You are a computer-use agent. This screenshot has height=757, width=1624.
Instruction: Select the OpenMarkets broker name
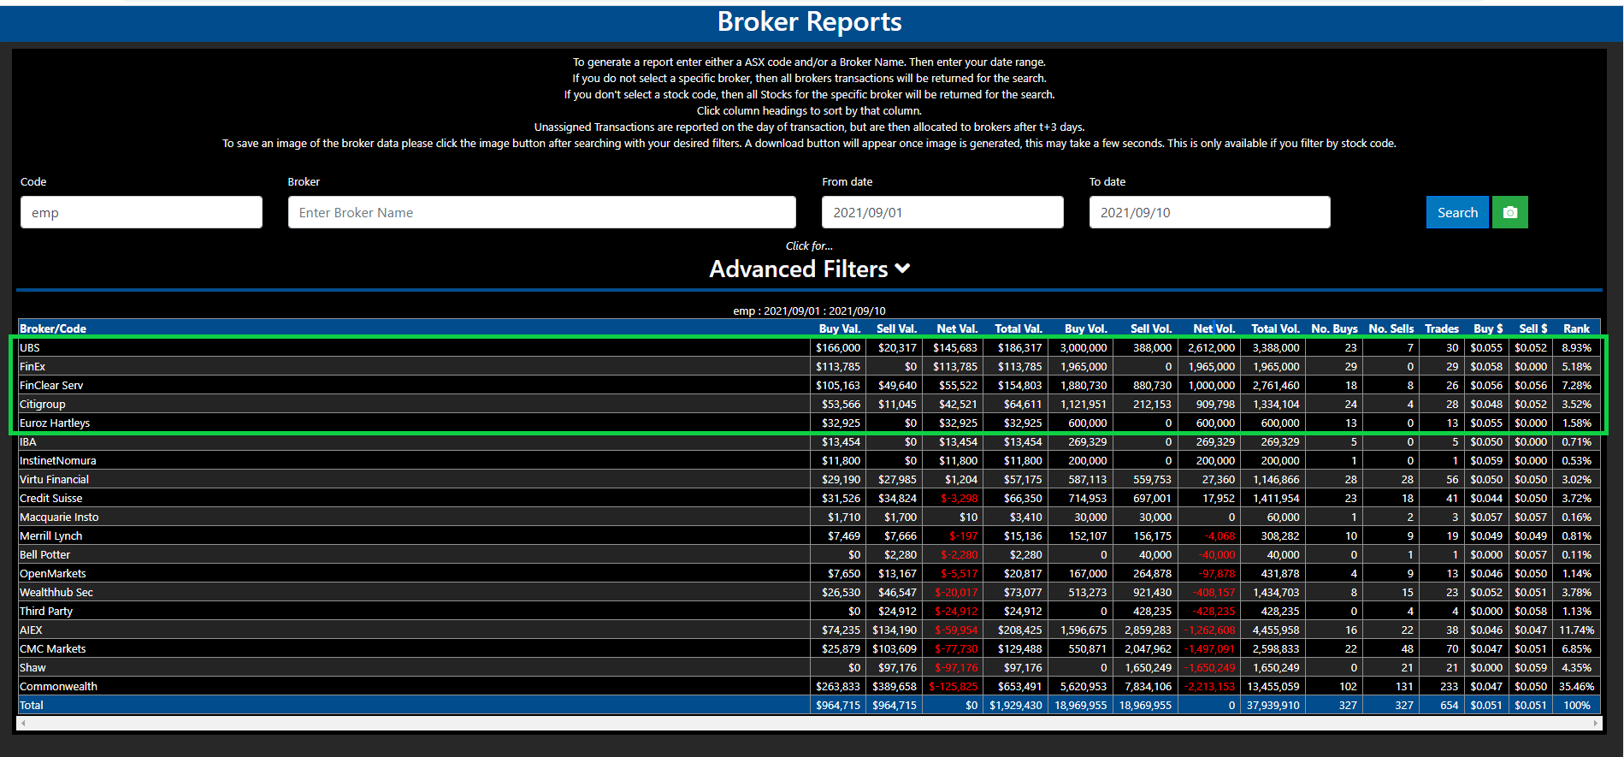pyautogui.click(x=53, y=573)
